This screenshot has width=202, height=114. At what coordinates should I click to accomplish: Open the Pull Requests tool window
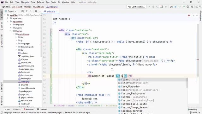2,41
